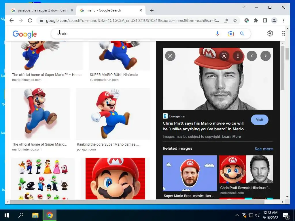Click the polygon.com source text
Image resolution: width=295 pixels, height=221 pixels.
[x=86, y=149]
